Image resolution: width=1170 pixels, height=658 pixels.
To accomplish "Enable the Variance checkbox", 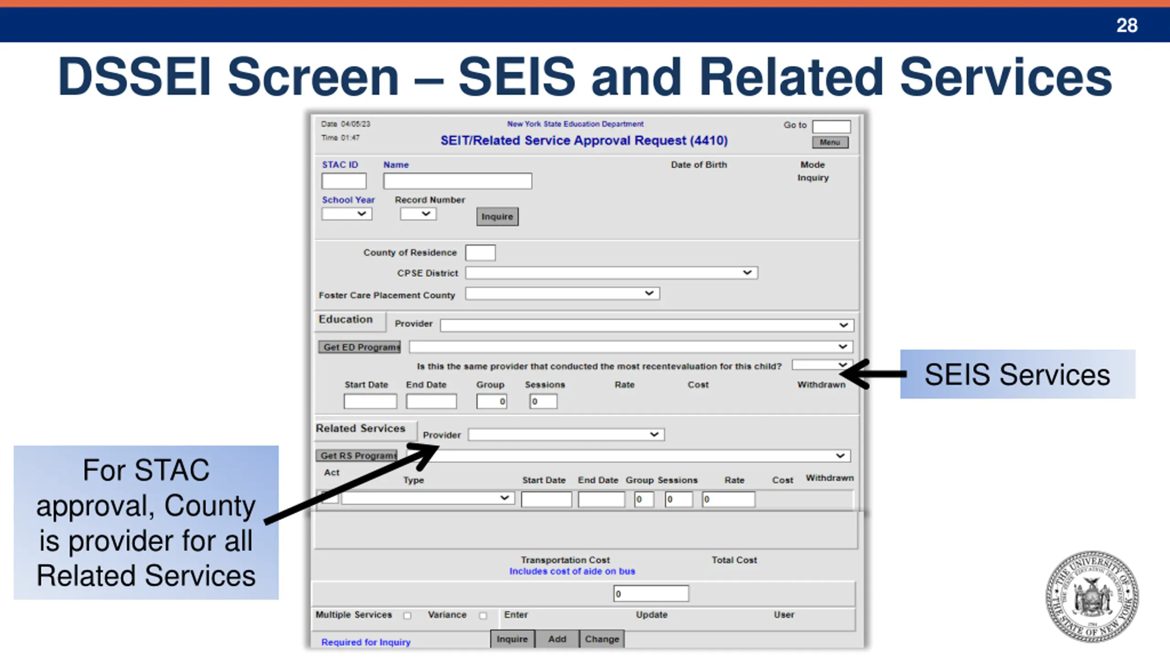I will click(x=483, y=616).
